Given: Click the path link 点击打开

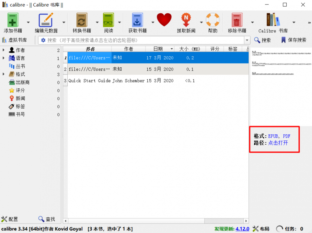Looking at the screenshot, I should pos(278,143).
